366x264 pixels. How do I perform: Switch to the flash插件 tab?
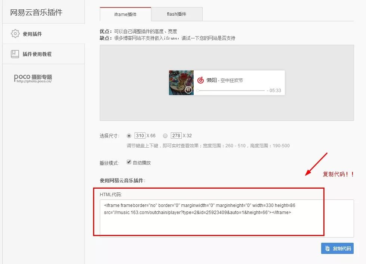[x=177, y=14]
